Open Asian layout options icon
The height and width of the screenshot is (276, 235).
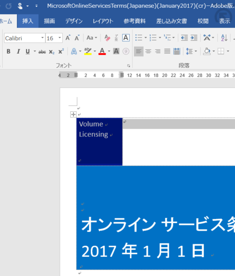(207, 38)
